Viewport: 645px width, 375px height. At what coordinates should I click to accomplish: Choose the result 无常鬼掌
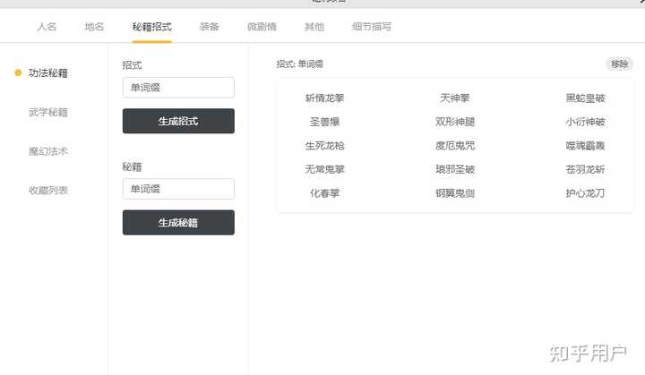point(324,169)
